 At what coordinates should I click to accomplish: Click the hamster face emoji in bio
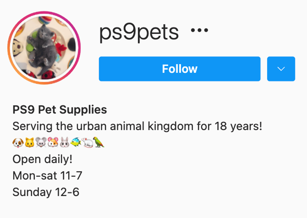[x=53, y=142]
